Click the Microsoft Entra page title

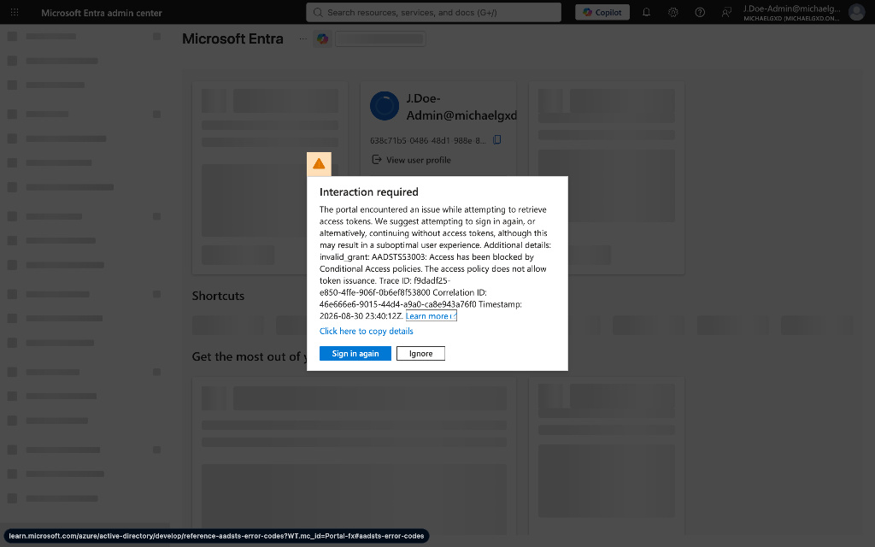tap(232, 38)
